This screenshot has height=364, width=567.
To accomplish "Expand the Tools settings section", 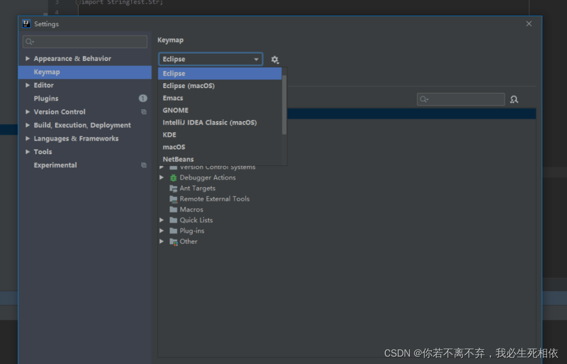I will tap(27, 152).
